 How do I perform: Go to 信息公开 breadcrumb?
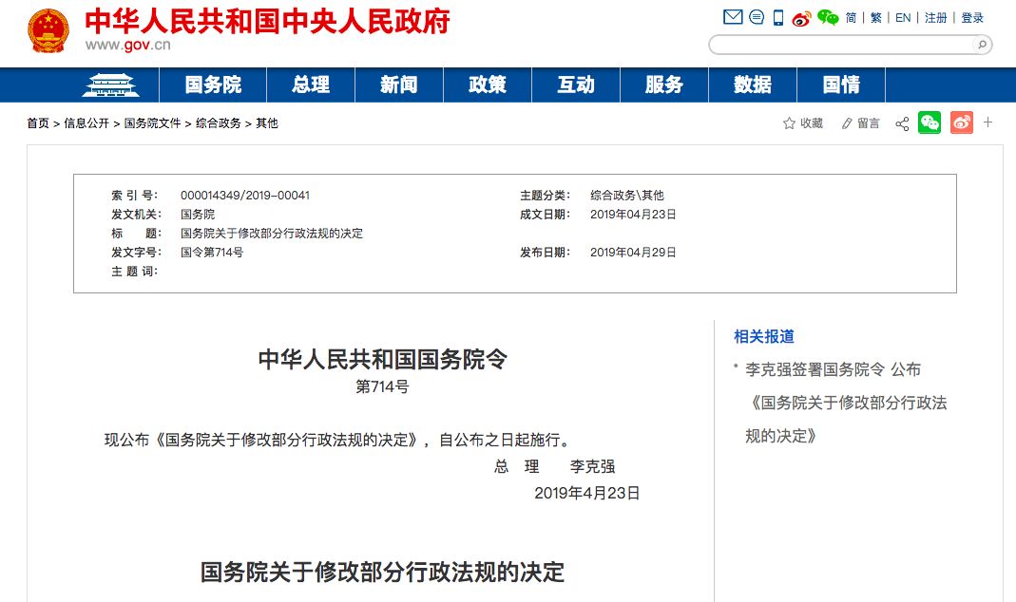pyautogui.click(x=86, y=123)
